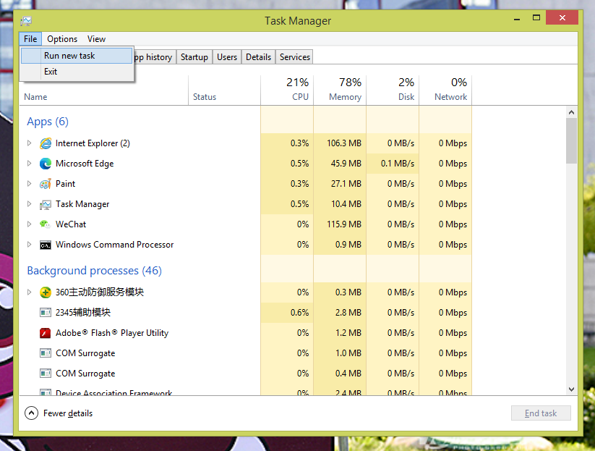Image resolution: width=595 pixels, height=451 pixels.
Task: Select the 2345辅助模块 process name
Action: (83, 313)
